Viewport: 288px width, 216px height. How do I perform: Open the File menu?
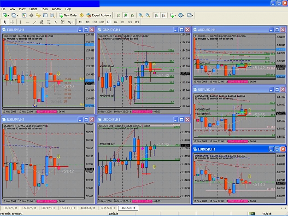click(4, 9)
